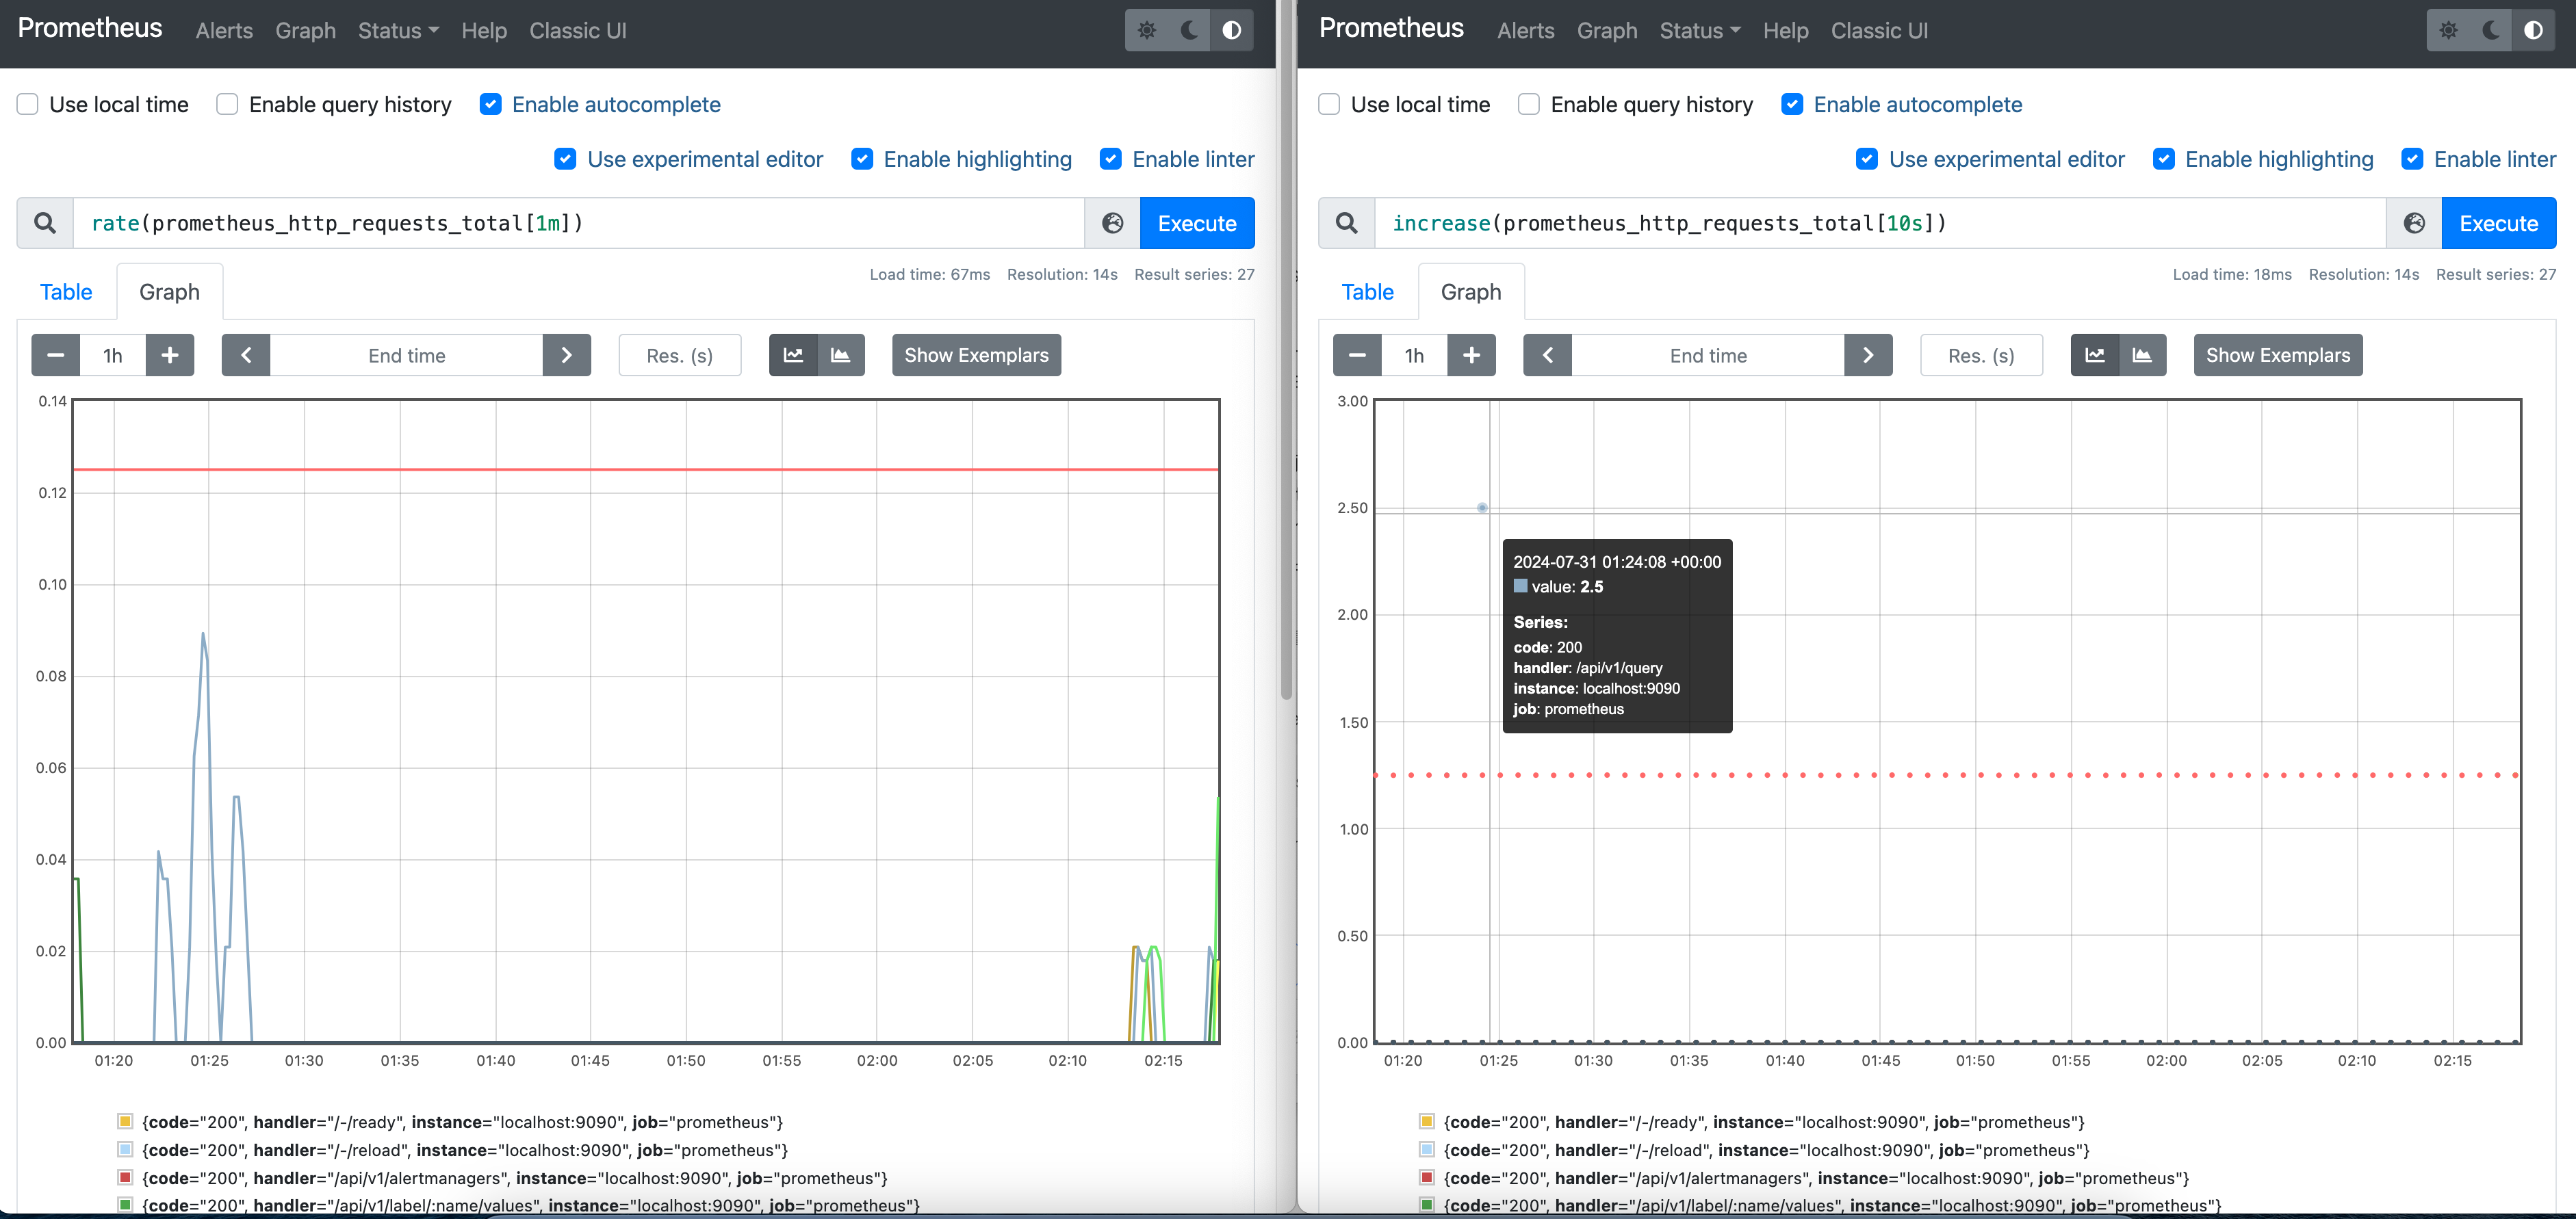Expand Status menu in right window navbar
2576x1219 pixels.
pyautogui.click(x=1699, y=30)
